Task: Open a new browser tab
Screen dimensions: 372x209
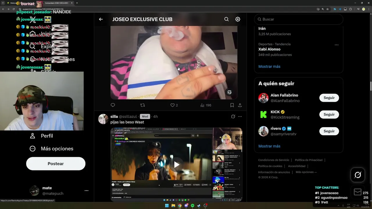Action: (x=77, y=3)
